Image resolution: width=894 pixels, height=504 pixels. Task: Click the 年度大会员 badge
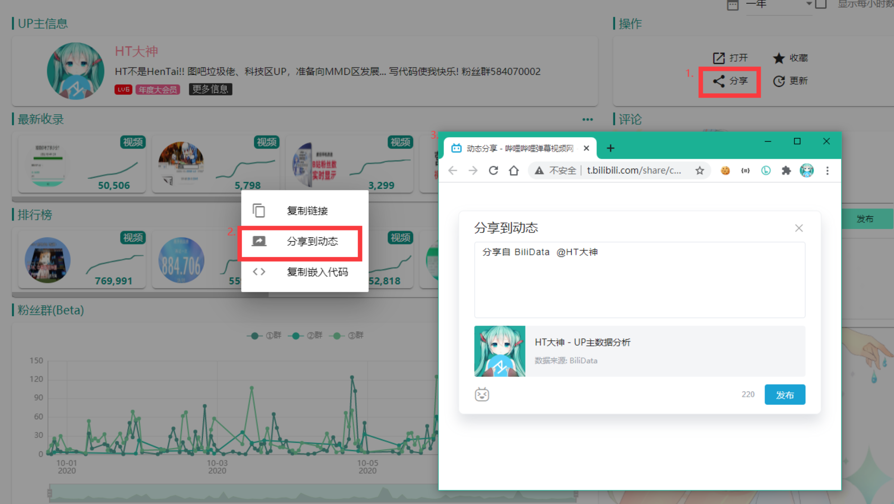pyautogui.click(x=158, y=90)
